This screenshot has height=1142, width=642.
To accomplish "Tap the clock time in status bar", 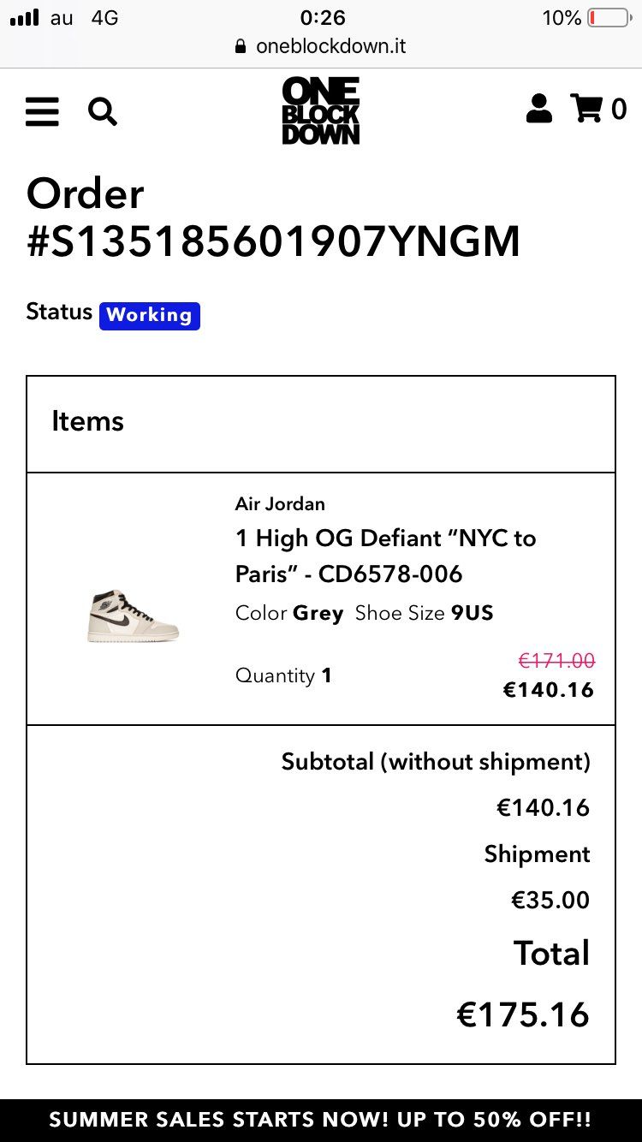I will pyautogui.click(x=322, y=18).
